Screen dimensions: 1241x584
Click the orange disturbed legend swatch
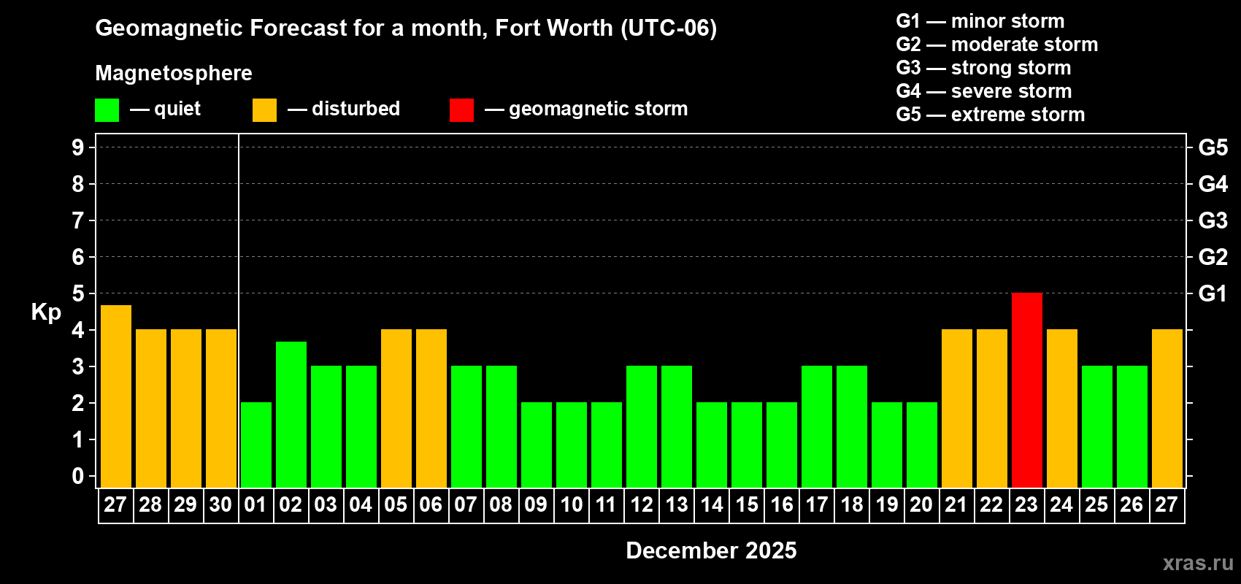pos(264,110)
